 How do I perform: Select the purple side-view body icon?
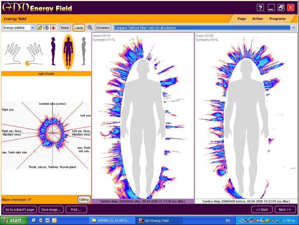53,51
